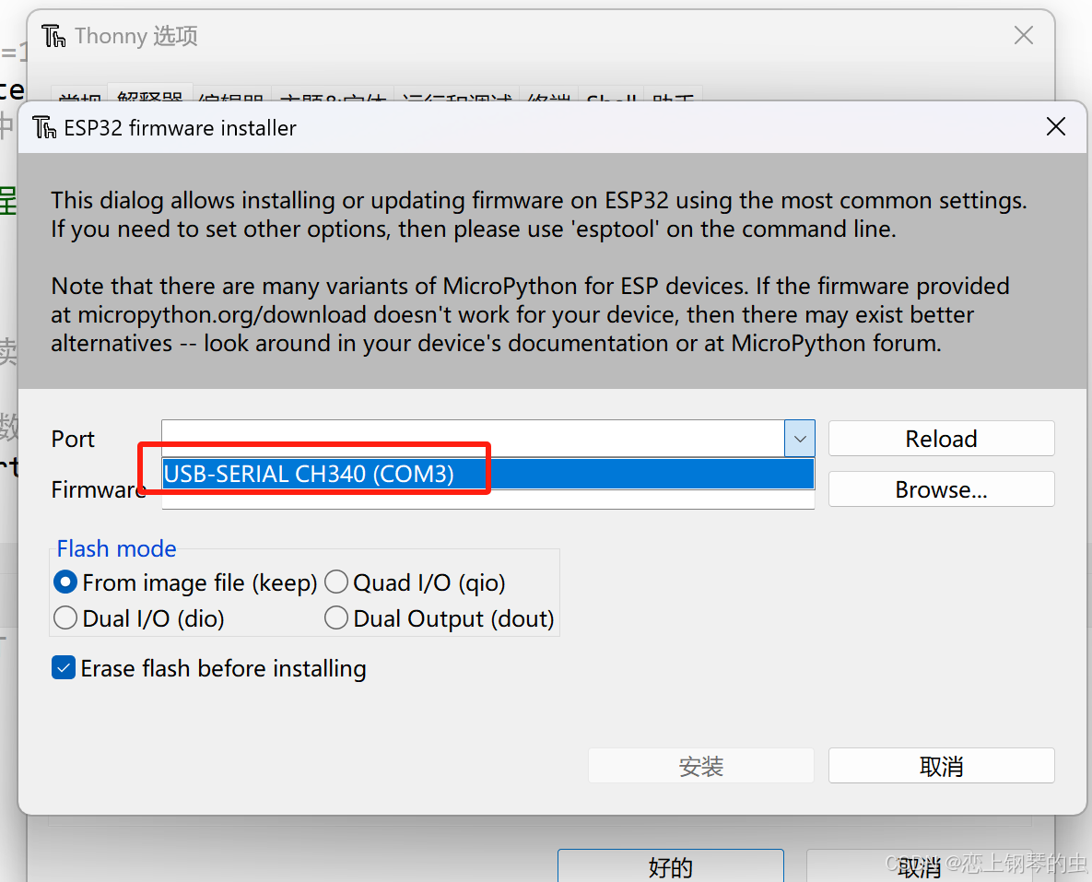Image resolution: width=1092 pixels, height=882 pixels.
Task: Click 好的 button in Thonny options window
Action: pos(671,866)
